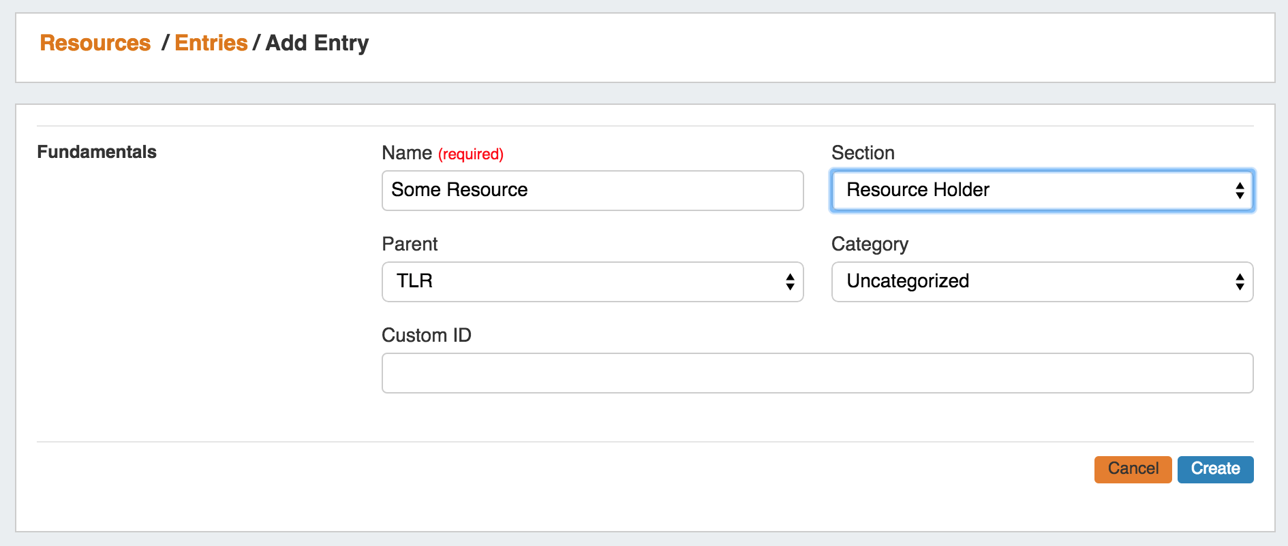Image resolution: width=1288 pixels, height=546 pixels.
Task: Click the up-down arrows on Section select
Action: (1240, 191)
